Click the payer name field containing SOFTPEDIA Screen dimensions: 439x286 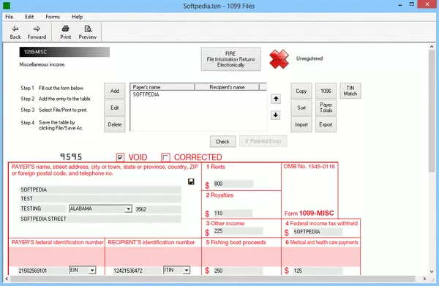click(100, 189)
